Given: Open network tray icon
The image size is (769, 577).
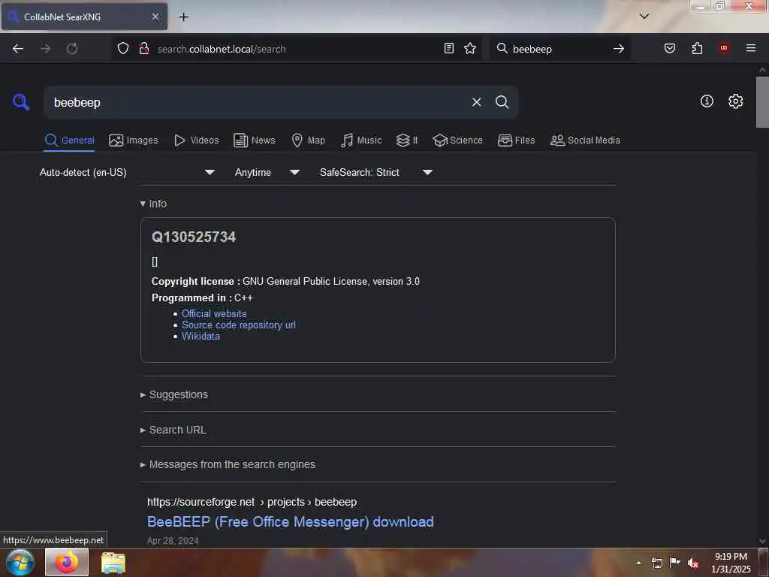Looking at the screenshot, I should [656, 563].
